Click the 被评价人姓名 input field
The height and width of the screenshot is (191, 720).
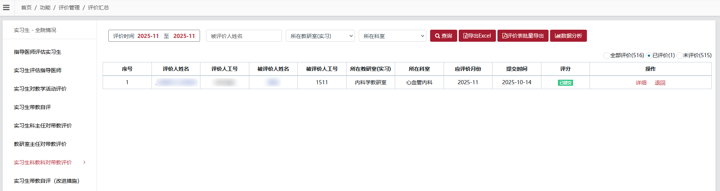click(x=244, y=36)
